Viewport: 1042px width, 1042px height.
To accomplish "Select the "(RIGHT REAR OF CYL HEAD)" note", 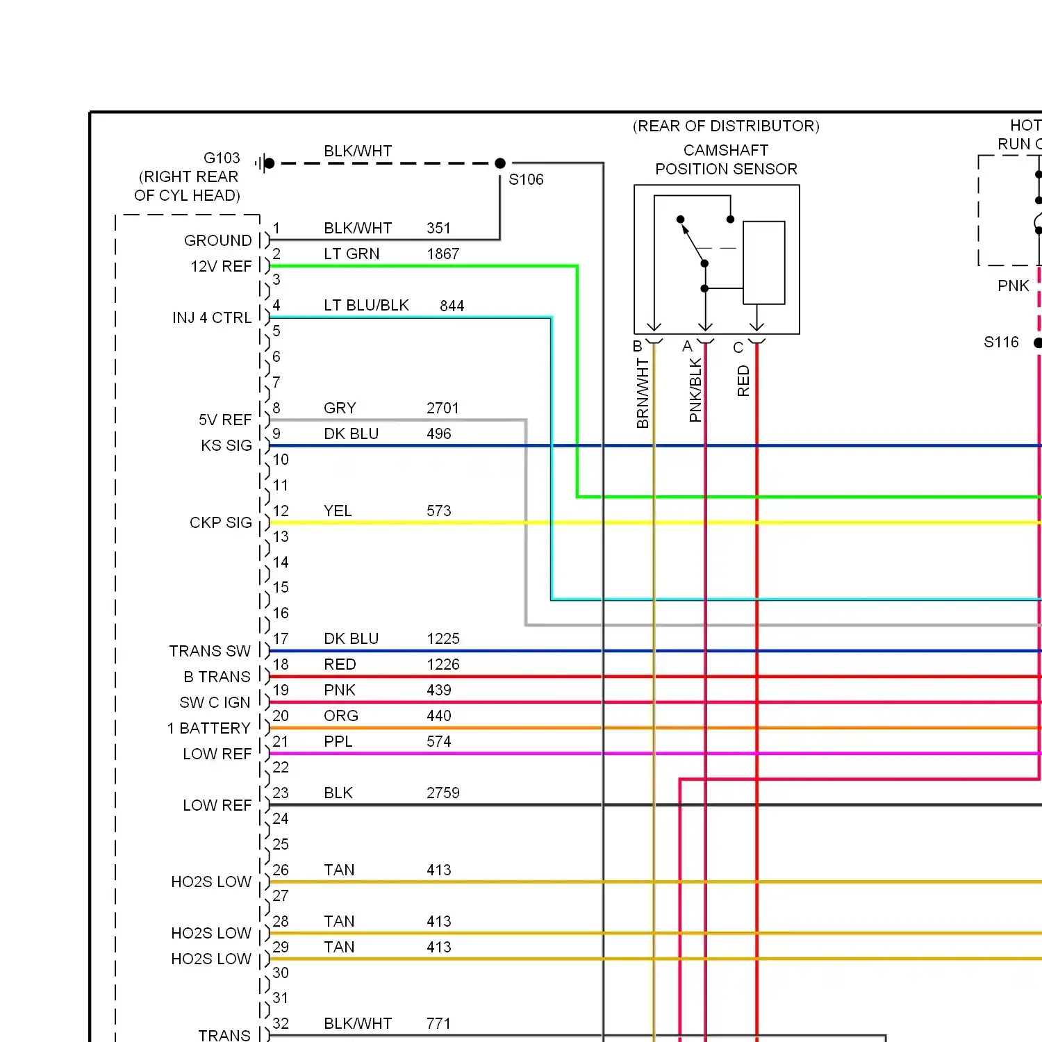I will click(188, 186).
